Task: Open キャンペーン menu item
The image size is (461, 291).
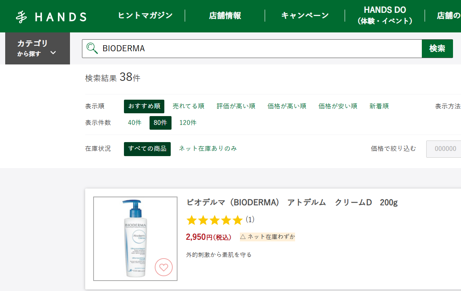Action: click(305, 15)
